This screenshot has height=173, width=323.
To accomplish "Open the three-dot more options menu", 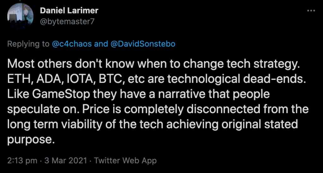I will [311, 11].
